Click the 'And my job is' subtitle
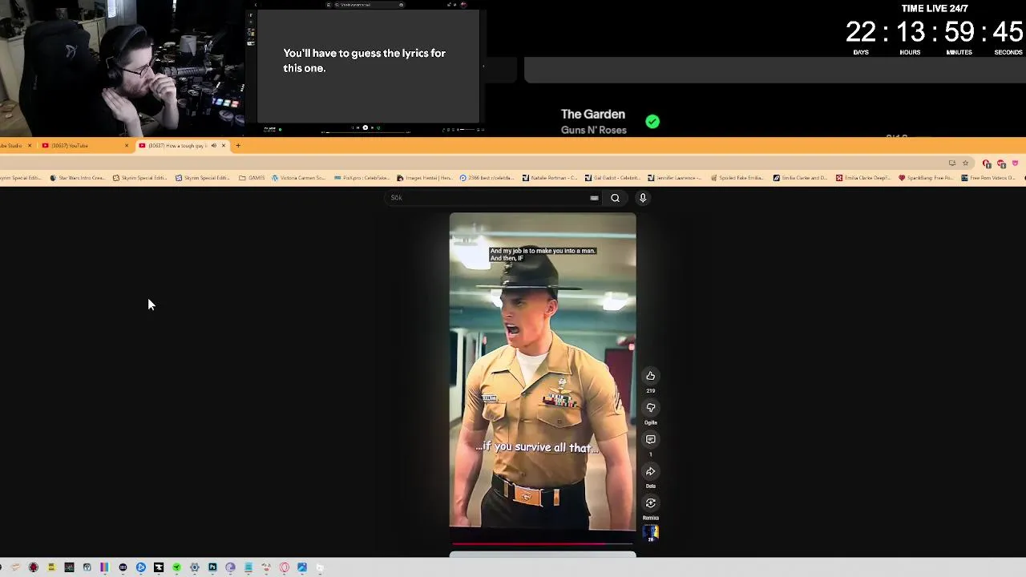The width and height of the screenshot is (1026, 577). pyautogui.click(x=542, y=254)
